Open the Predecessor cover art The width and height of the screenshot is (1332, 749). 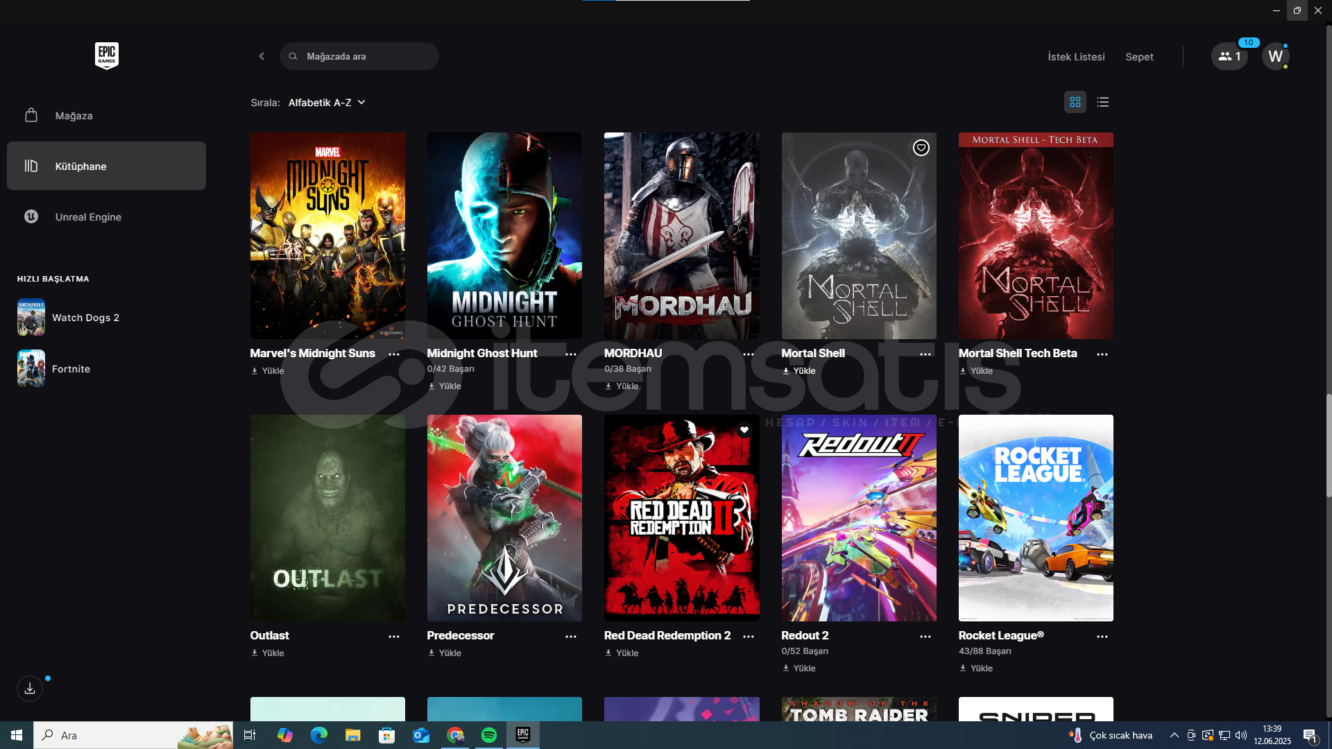coord(504,518)
